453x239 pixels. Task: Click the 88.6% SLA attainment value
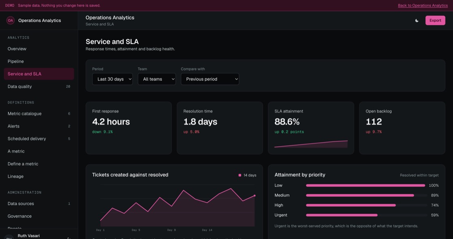[287, 122]
